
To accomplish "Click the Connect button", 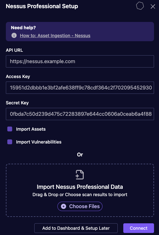I will pos(139,228).
